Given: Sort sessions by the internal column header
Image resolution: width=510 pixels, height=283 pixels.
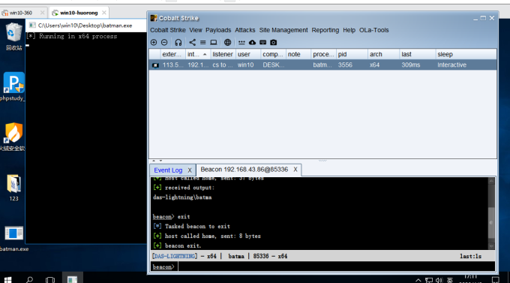Looking at the screenshot, I should (197, 54).
